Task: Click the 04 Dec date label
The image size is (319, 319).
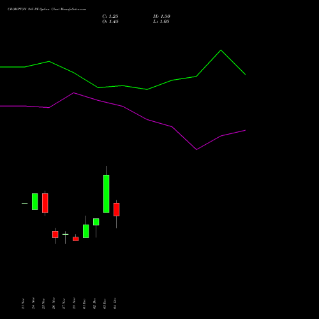Action: 115,304
